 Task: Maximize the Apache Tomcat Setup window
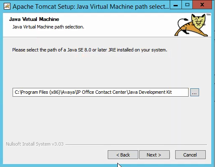[187, 5]
